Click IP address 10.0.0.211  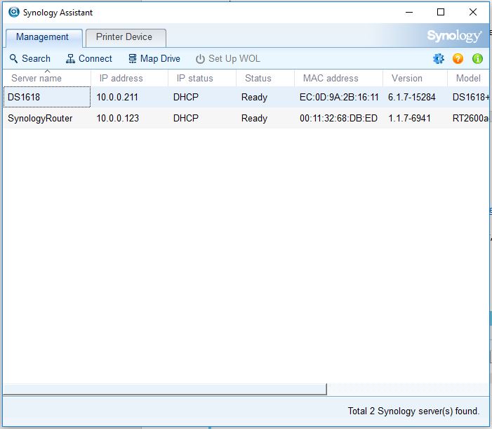(x=117, y=98)
